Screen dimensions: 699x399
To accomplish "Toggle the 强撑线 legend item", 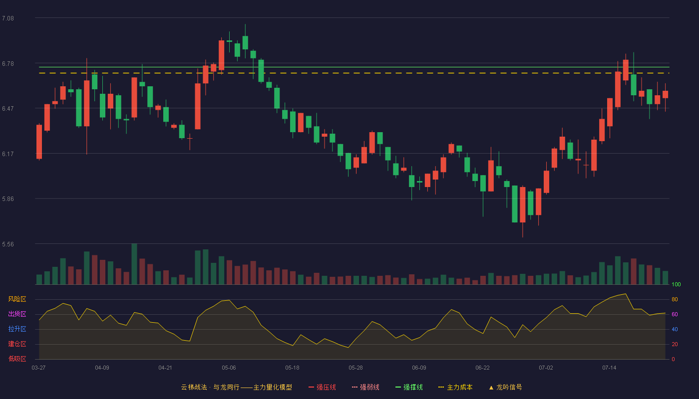I will pyautogui.click(x=409, y=387).
